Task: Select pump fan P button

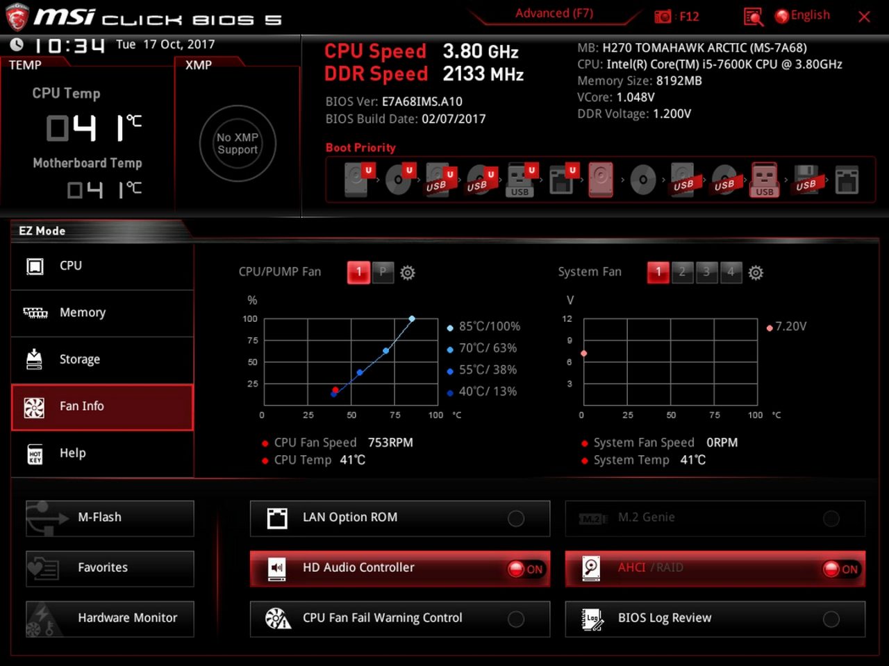Action: [383, 273]
